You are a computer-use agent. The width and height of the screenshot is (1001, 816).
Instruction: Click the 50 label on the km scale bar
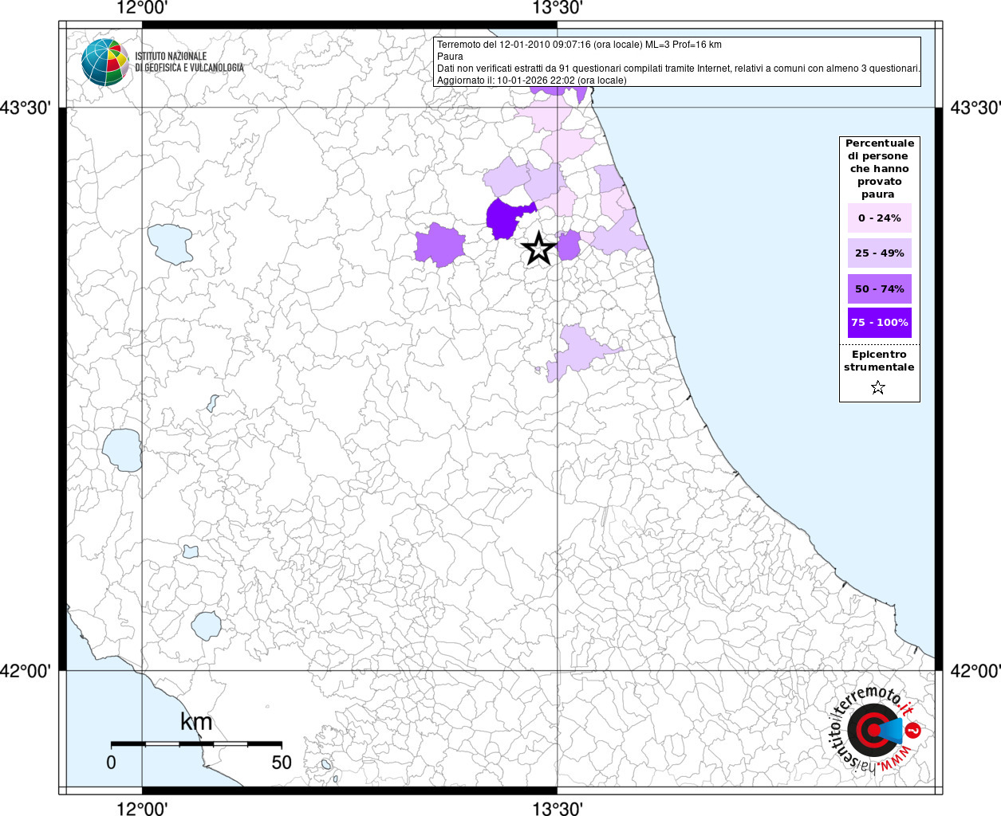tap(282, 763)
